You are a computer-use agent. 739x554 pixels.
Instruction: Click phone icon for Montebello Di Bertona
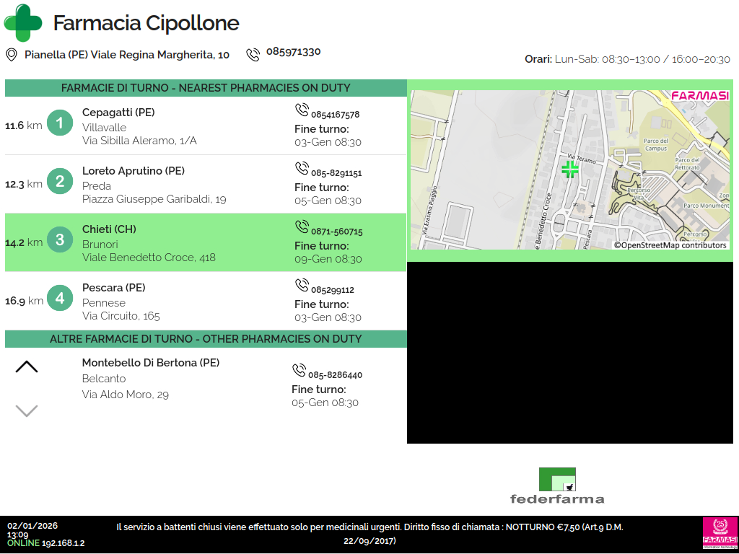[x=299, y=371]
